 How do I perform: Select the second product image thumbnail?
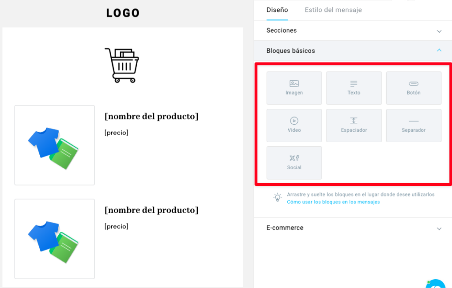point(54,239)
